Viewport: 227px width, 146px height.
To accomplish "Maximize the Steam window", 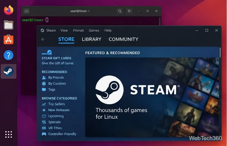I will coord(206,30).
